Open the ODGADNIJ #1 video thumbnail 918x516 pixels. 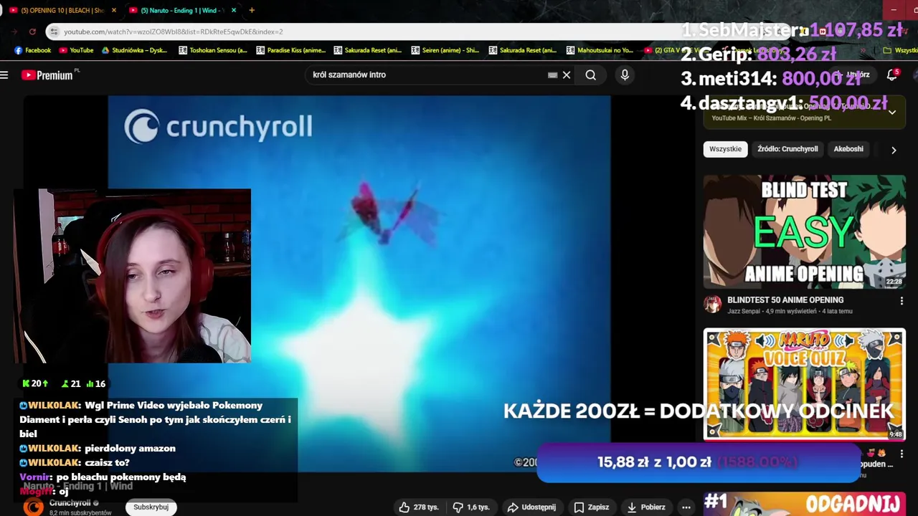(804, 503)
